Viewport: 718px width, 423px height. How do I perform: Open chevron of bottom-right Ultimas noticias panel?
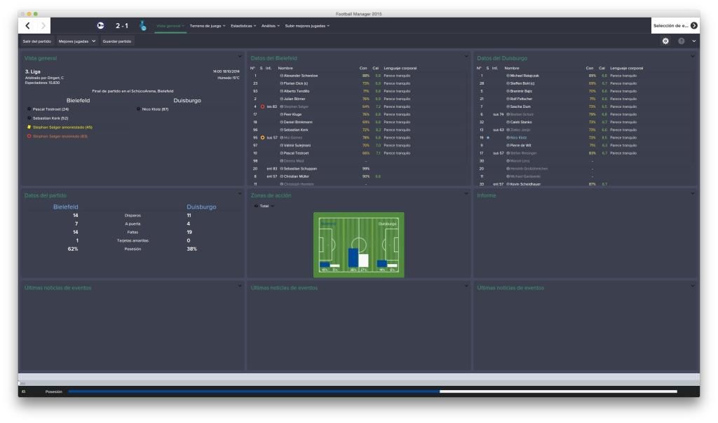pyautogui.click(x=692, y=286)
